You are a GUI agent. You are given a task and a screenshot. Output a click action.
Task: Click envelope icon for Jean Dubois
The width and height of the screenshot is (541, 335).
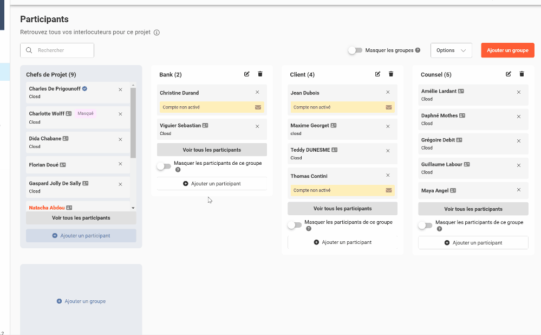(389, 107)
